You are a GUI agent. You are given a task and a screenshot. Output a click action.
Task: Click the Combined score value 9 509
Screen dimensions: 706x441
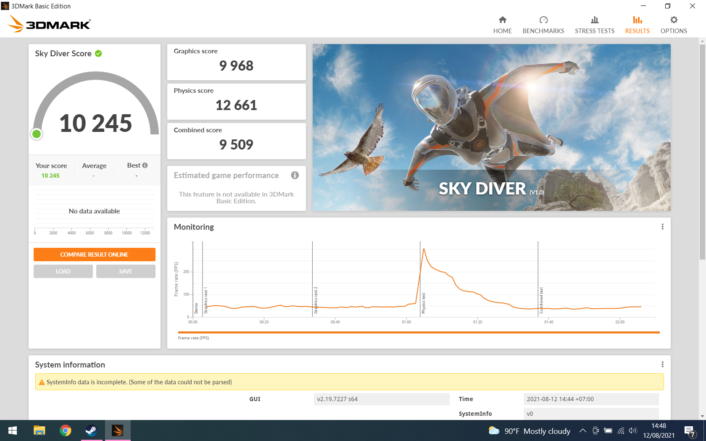pos(236,145)
